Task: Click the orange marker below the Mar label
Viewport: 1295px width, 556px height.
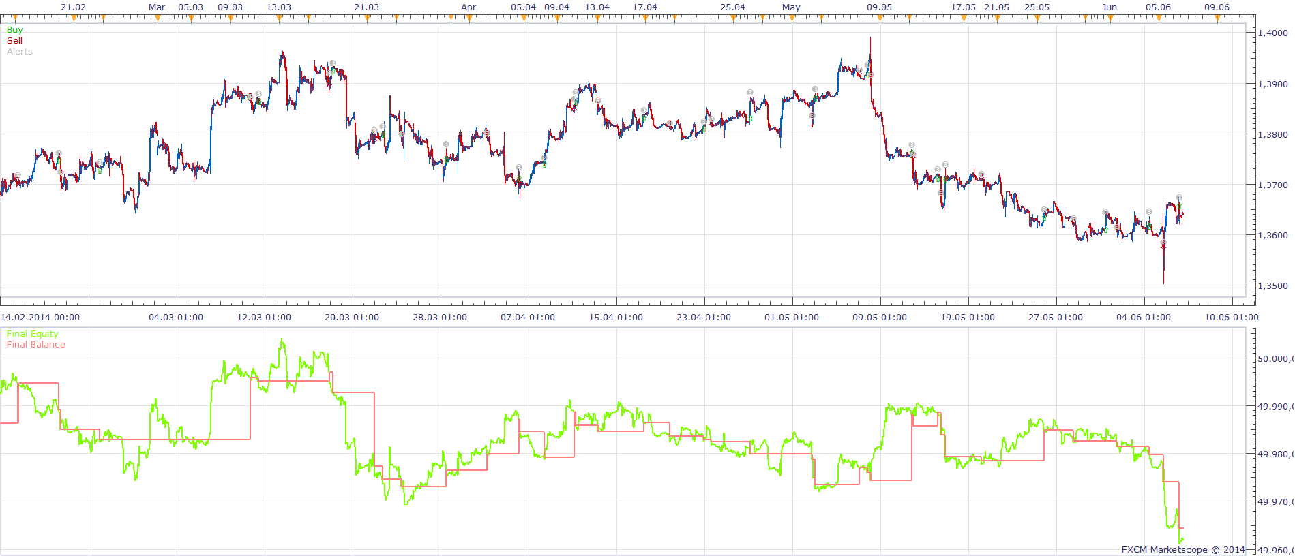Action: 158,18
